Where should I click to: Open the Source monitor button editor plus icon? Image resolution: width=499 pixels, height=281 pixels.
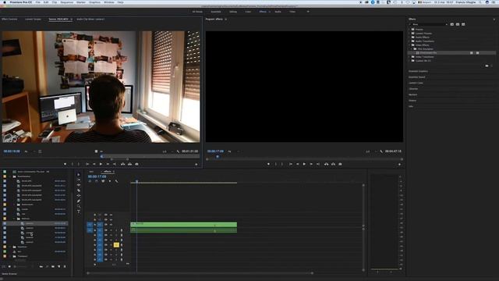[196, 165]
